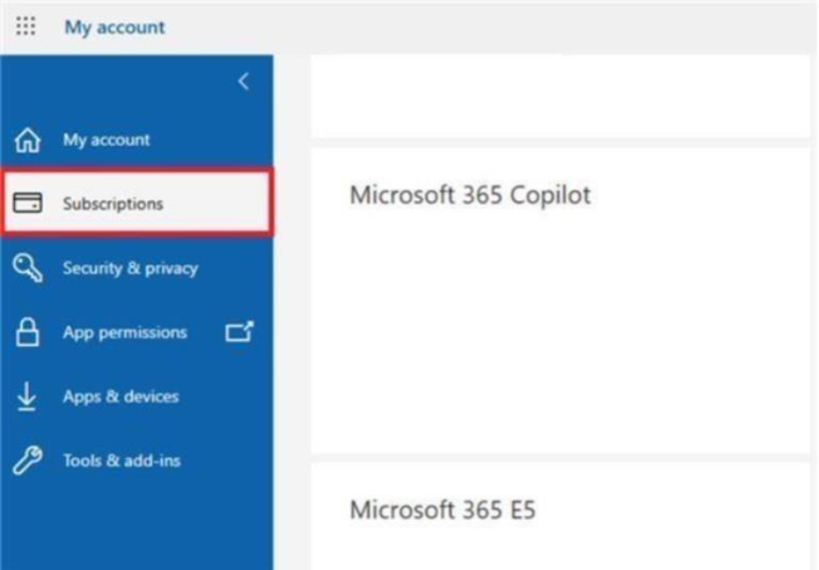This screenshot has width=819, height=570.
Task: Open the app launcher waffle icon
Action: point(25,25)
